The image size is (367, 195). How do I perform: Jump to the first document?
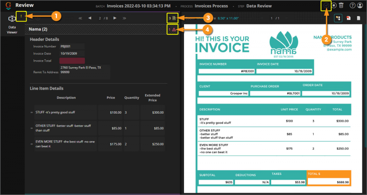pyautogui.click(x=80, y=18)
